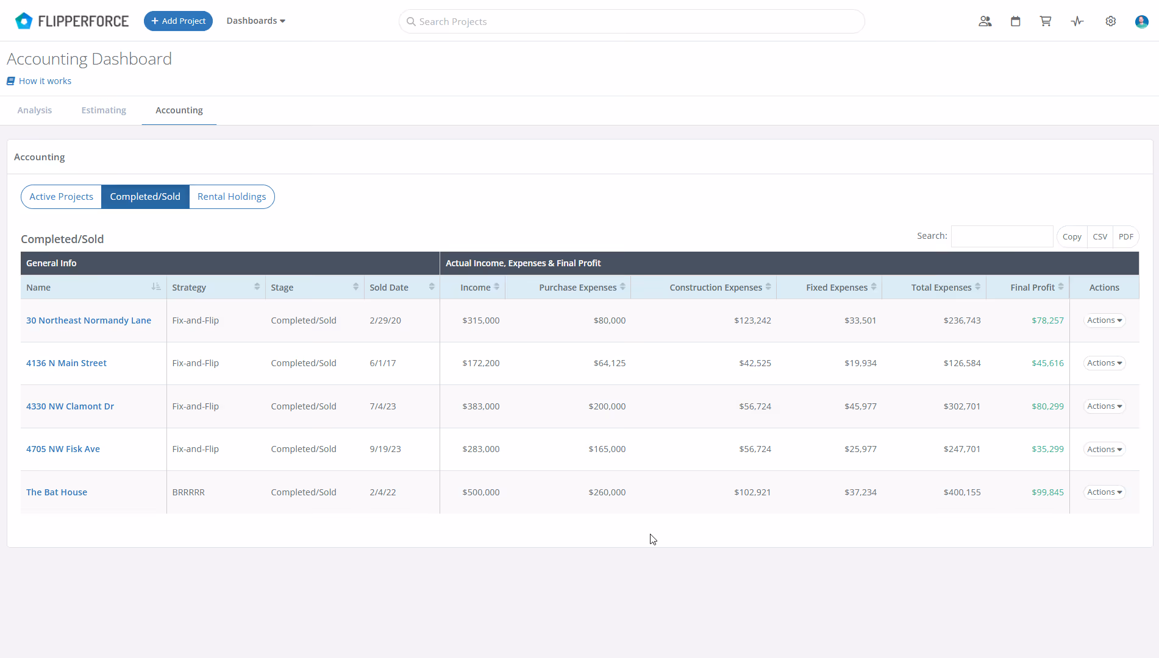Open 30 Northeast Normandy Lane project
The image size is (1159, 658).
coord(88,320)
